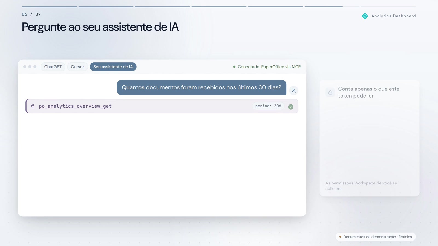
Task: Switch to the Cursor tab
Action: click(77, 67)
